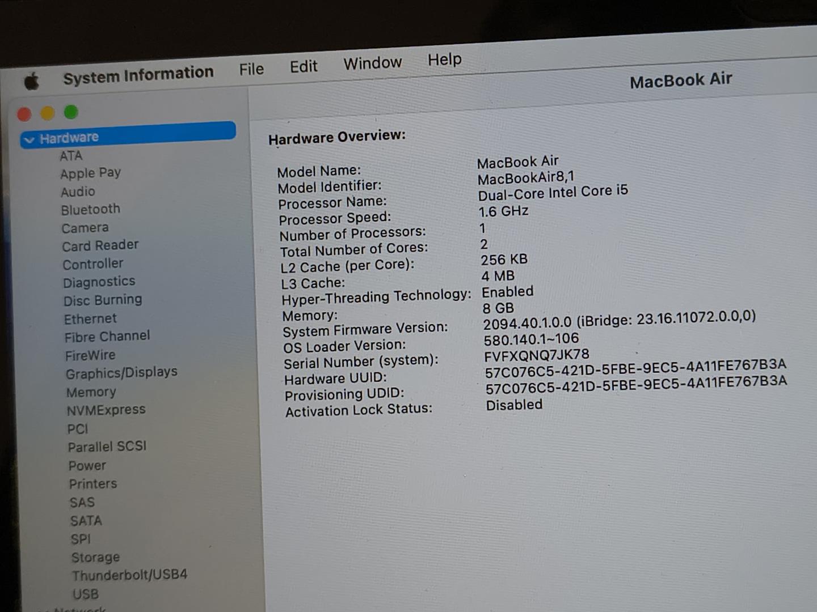Click the OS Loader Version 580.140.1~106
The image size is (817, 612).
pos(532,339)
